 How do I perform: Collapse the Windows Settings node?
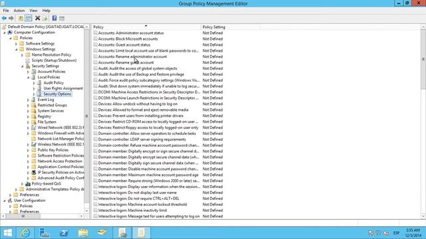[x=16, y=49]
